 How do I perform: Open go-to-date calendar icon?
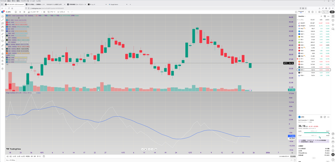click(44, 156)
